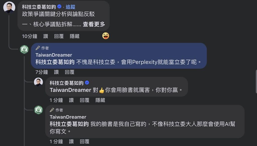Click the 作者 author badge on bottom reply
Screen dimensions: 257x146
point(56,110)
